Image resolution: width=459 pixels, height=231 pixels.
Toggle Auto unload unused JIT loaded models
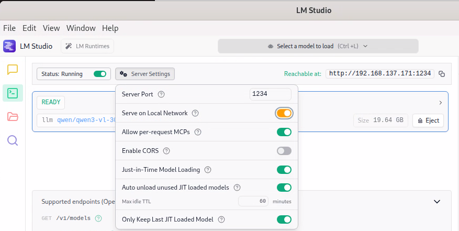284,188
